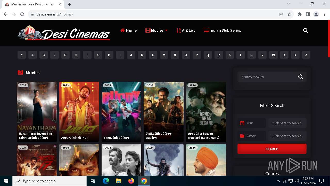Image resolution: width=330 pixels, height=186 pixels.
Task: Filter movies starting with letter R
Action: (219, 55)
